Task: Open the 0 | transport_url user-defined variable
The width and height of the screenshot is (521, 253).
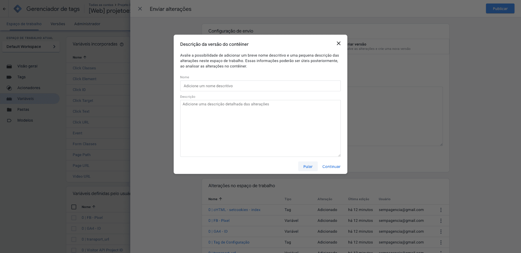Action: coord(95,239)
